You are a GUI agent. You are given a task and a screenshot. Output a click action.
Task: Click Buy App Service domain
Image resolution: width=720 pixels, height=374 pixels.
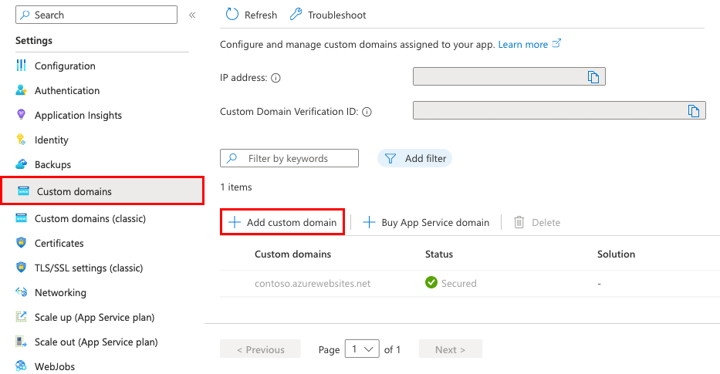[426, 222]
